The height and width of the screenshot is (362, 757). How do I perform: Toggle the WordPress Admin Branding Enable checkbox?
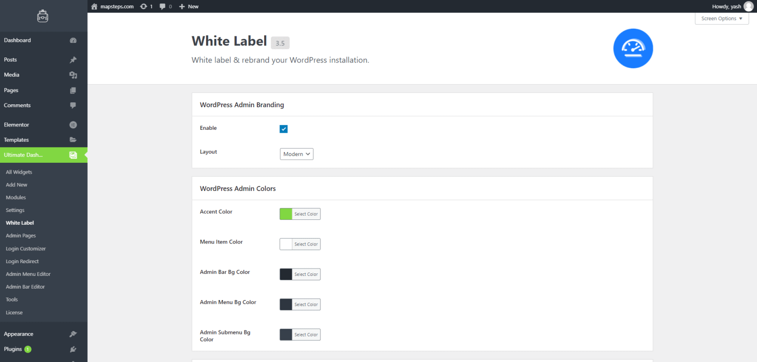(x=283, y=128)
